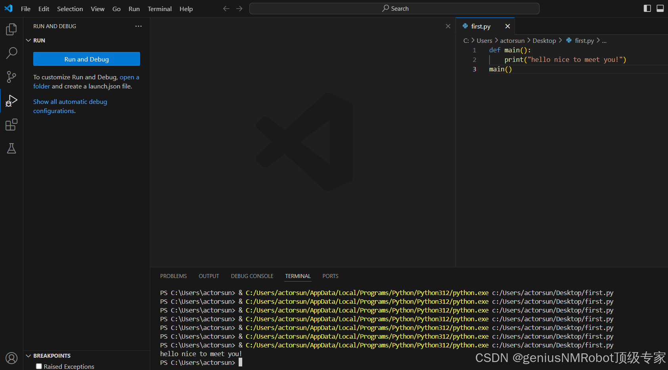Viewport: 668px width, 370px height.
Task: Toggle the bottom panel layout icon
Action: (x=660, y=8)
